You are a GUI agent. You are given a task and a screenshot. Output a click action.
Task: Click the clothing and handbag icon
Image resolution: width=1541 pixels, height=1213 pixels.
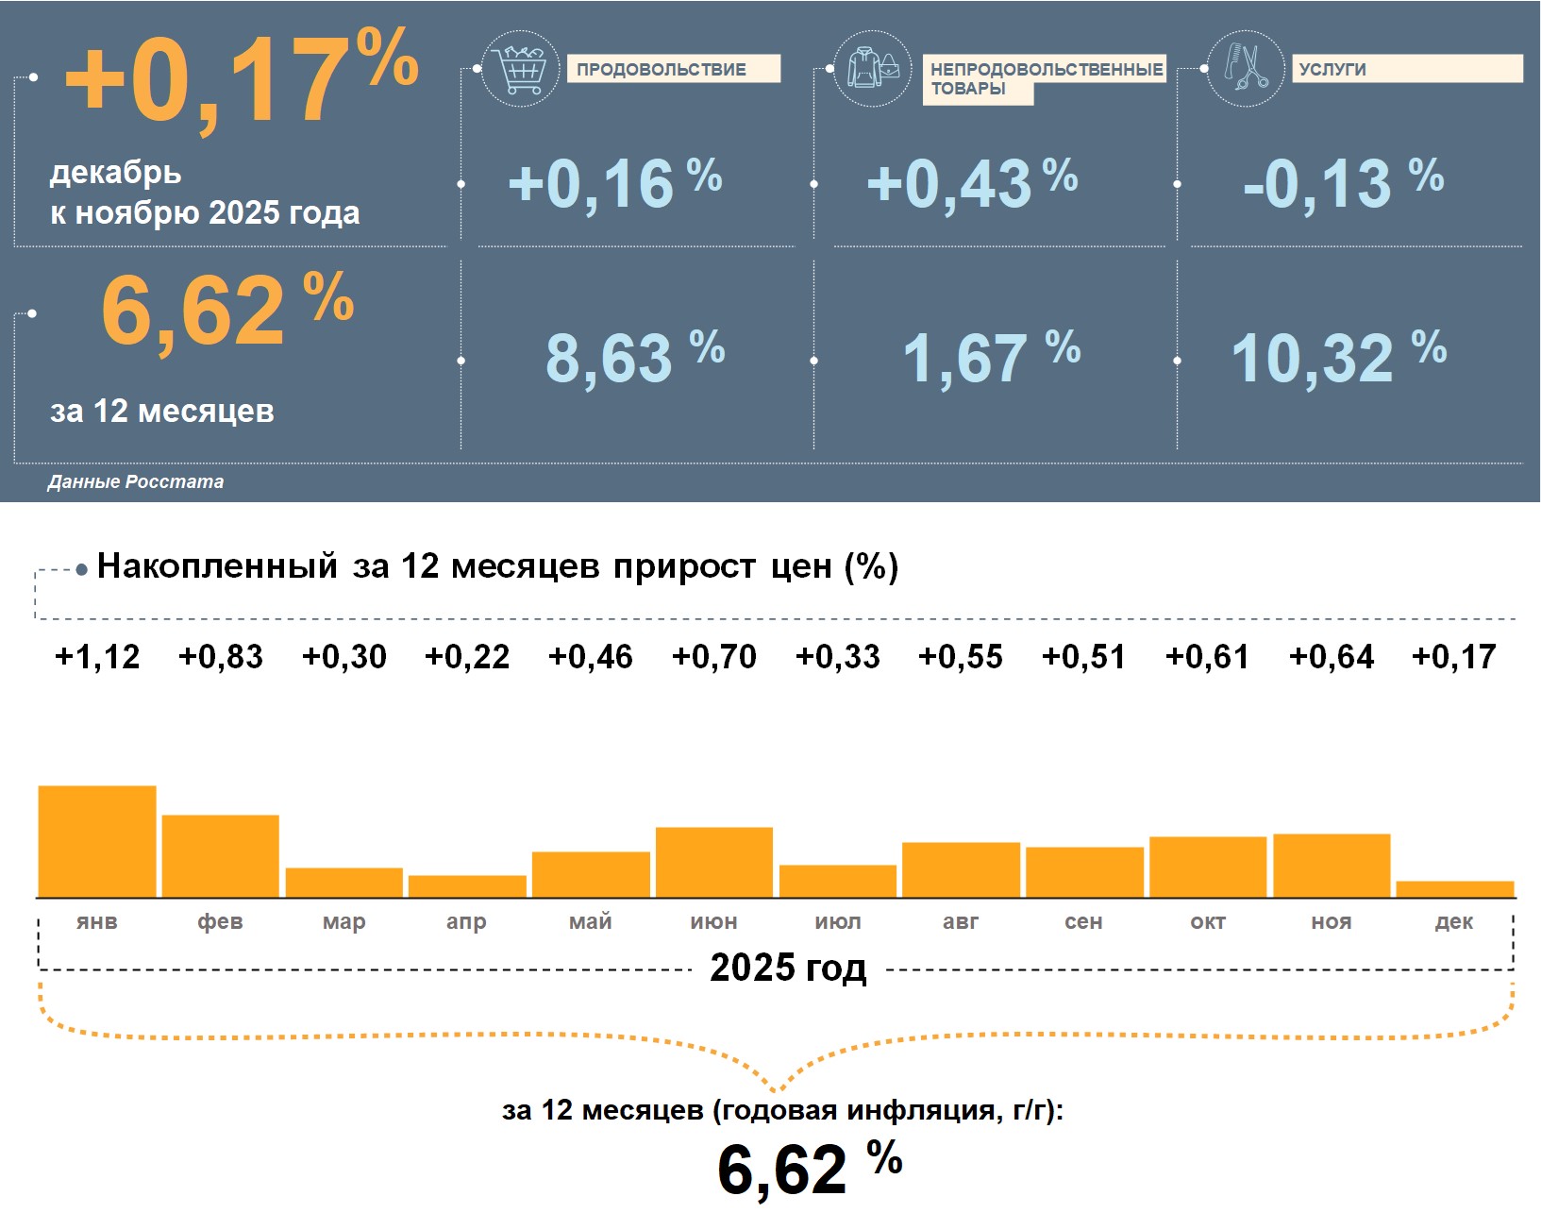click(873, 69)
